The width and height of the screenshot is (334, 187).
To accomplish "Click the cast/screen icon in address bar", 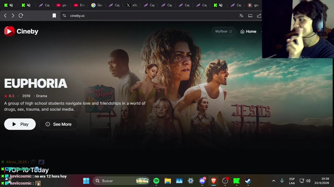I will coord(250,16).
